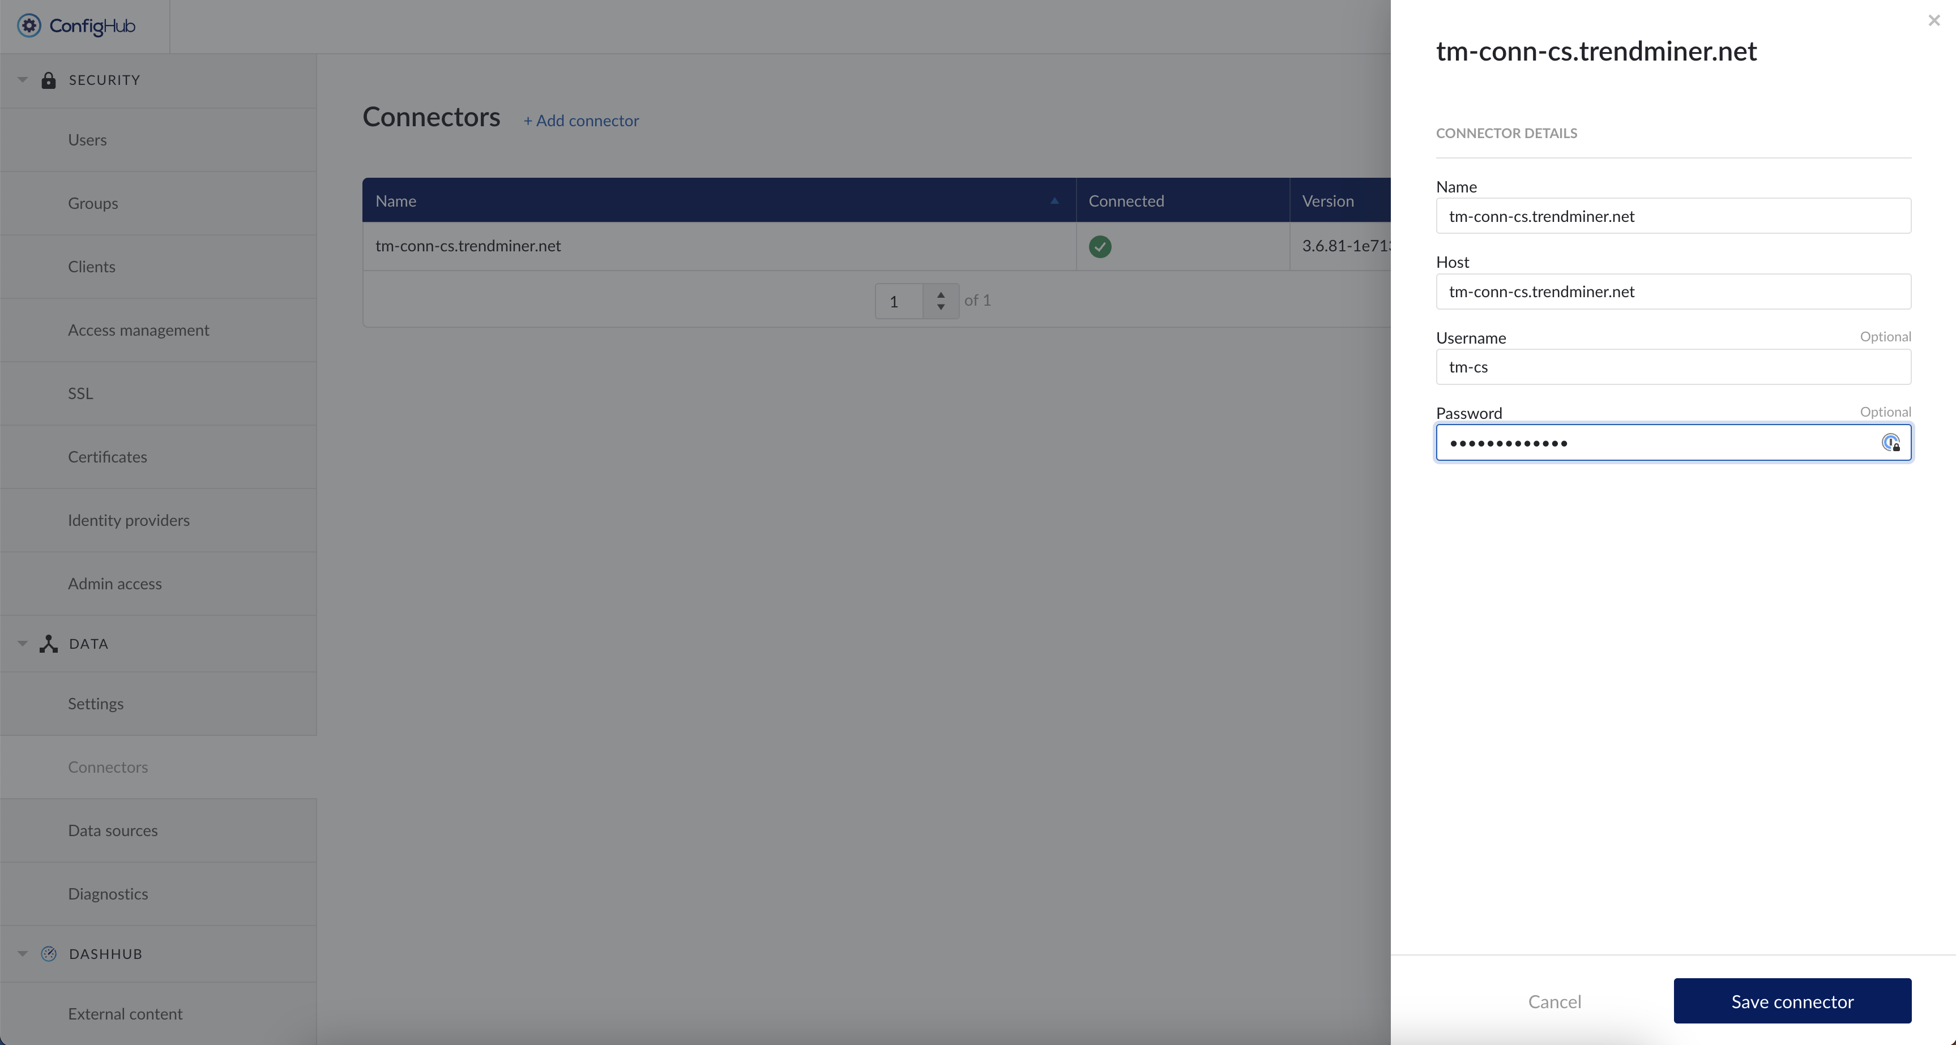This screenshot has height=1045, width=1956.
Task: Focus the Username input field
Action: (1673, 367)
